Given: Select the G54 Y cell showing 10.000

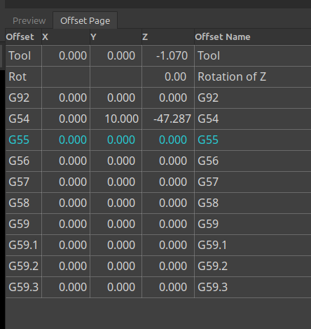Looking at the screenshot, I should tap(116, 119).
